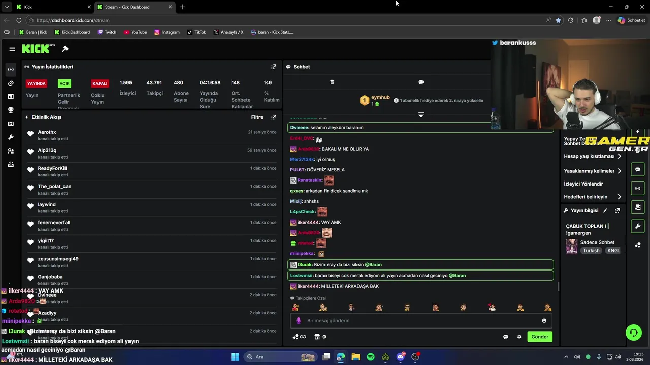Switch to the Kick browser tab
This screenshot has width=650, height=365.
pyautogui.click(x=53, y=7)
